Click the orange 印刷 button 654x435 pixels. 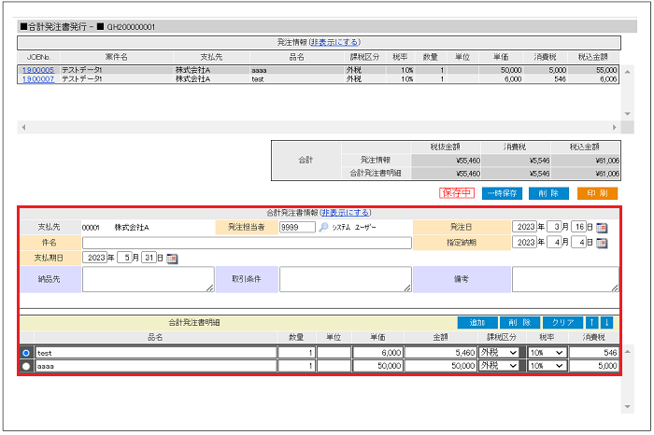point(597,193)
